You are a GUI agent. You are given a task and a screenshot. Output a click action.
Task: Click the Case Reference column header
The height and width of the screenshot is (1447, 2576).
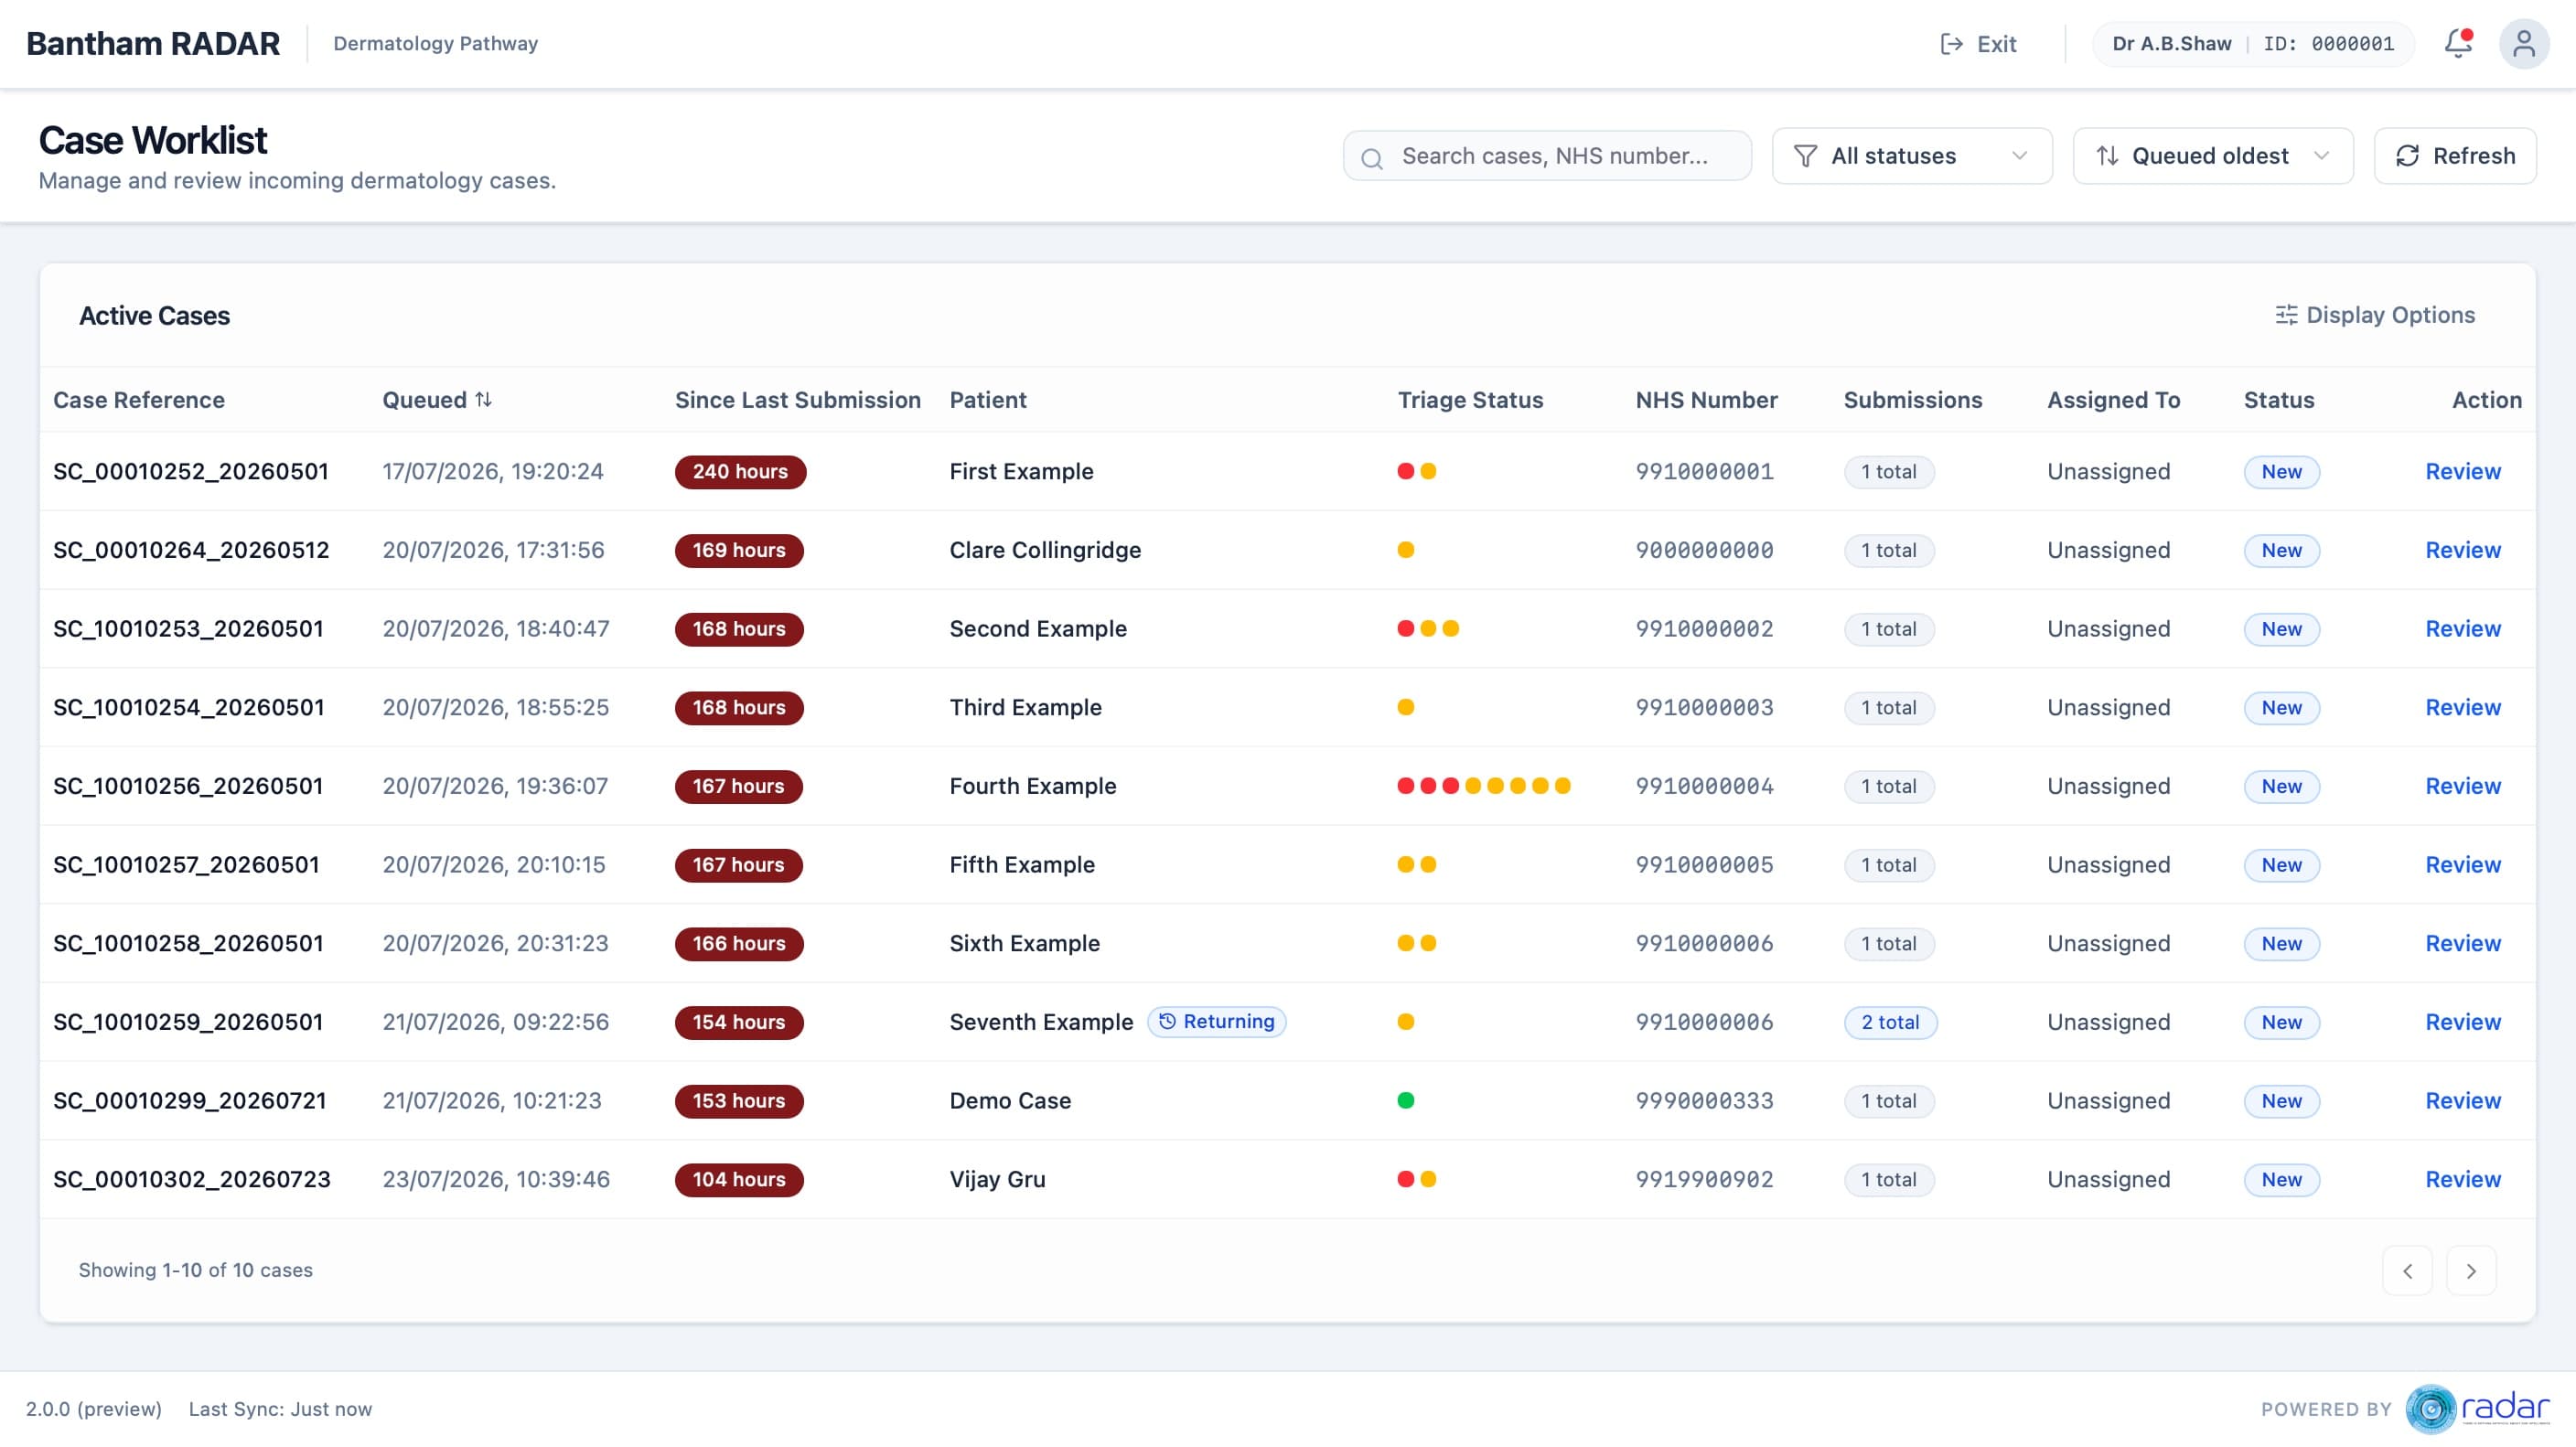point(139,400)
